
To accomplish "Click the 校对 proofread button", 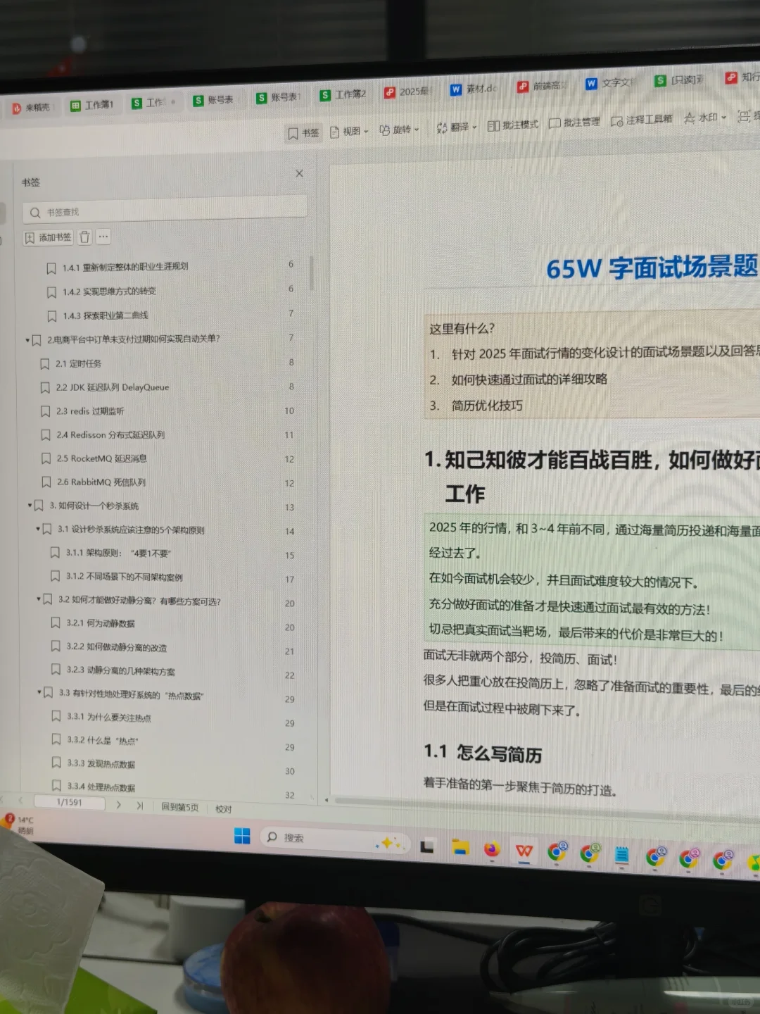I will tap(224, 809).
